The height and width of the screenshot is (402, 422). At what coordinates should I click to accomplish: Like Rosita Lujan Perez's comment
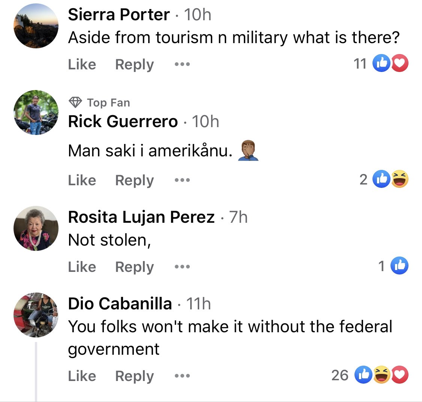[x=82, y=267]
